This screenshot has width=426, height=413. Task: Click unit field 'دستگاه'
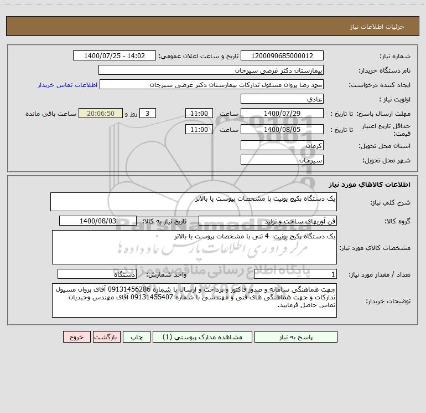pyautogui.click(x=97, y=274)
